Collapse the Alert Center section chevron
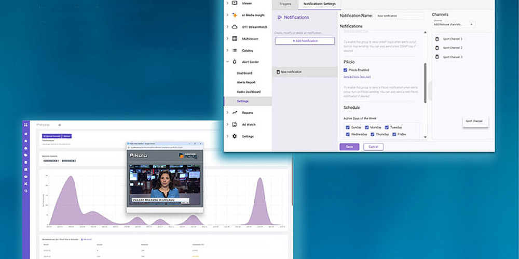Viewport: 519px width, 259px height. click(x=227, y=62)
